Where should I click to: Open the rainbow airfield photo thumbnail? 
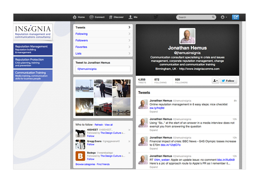coord(122,107)
